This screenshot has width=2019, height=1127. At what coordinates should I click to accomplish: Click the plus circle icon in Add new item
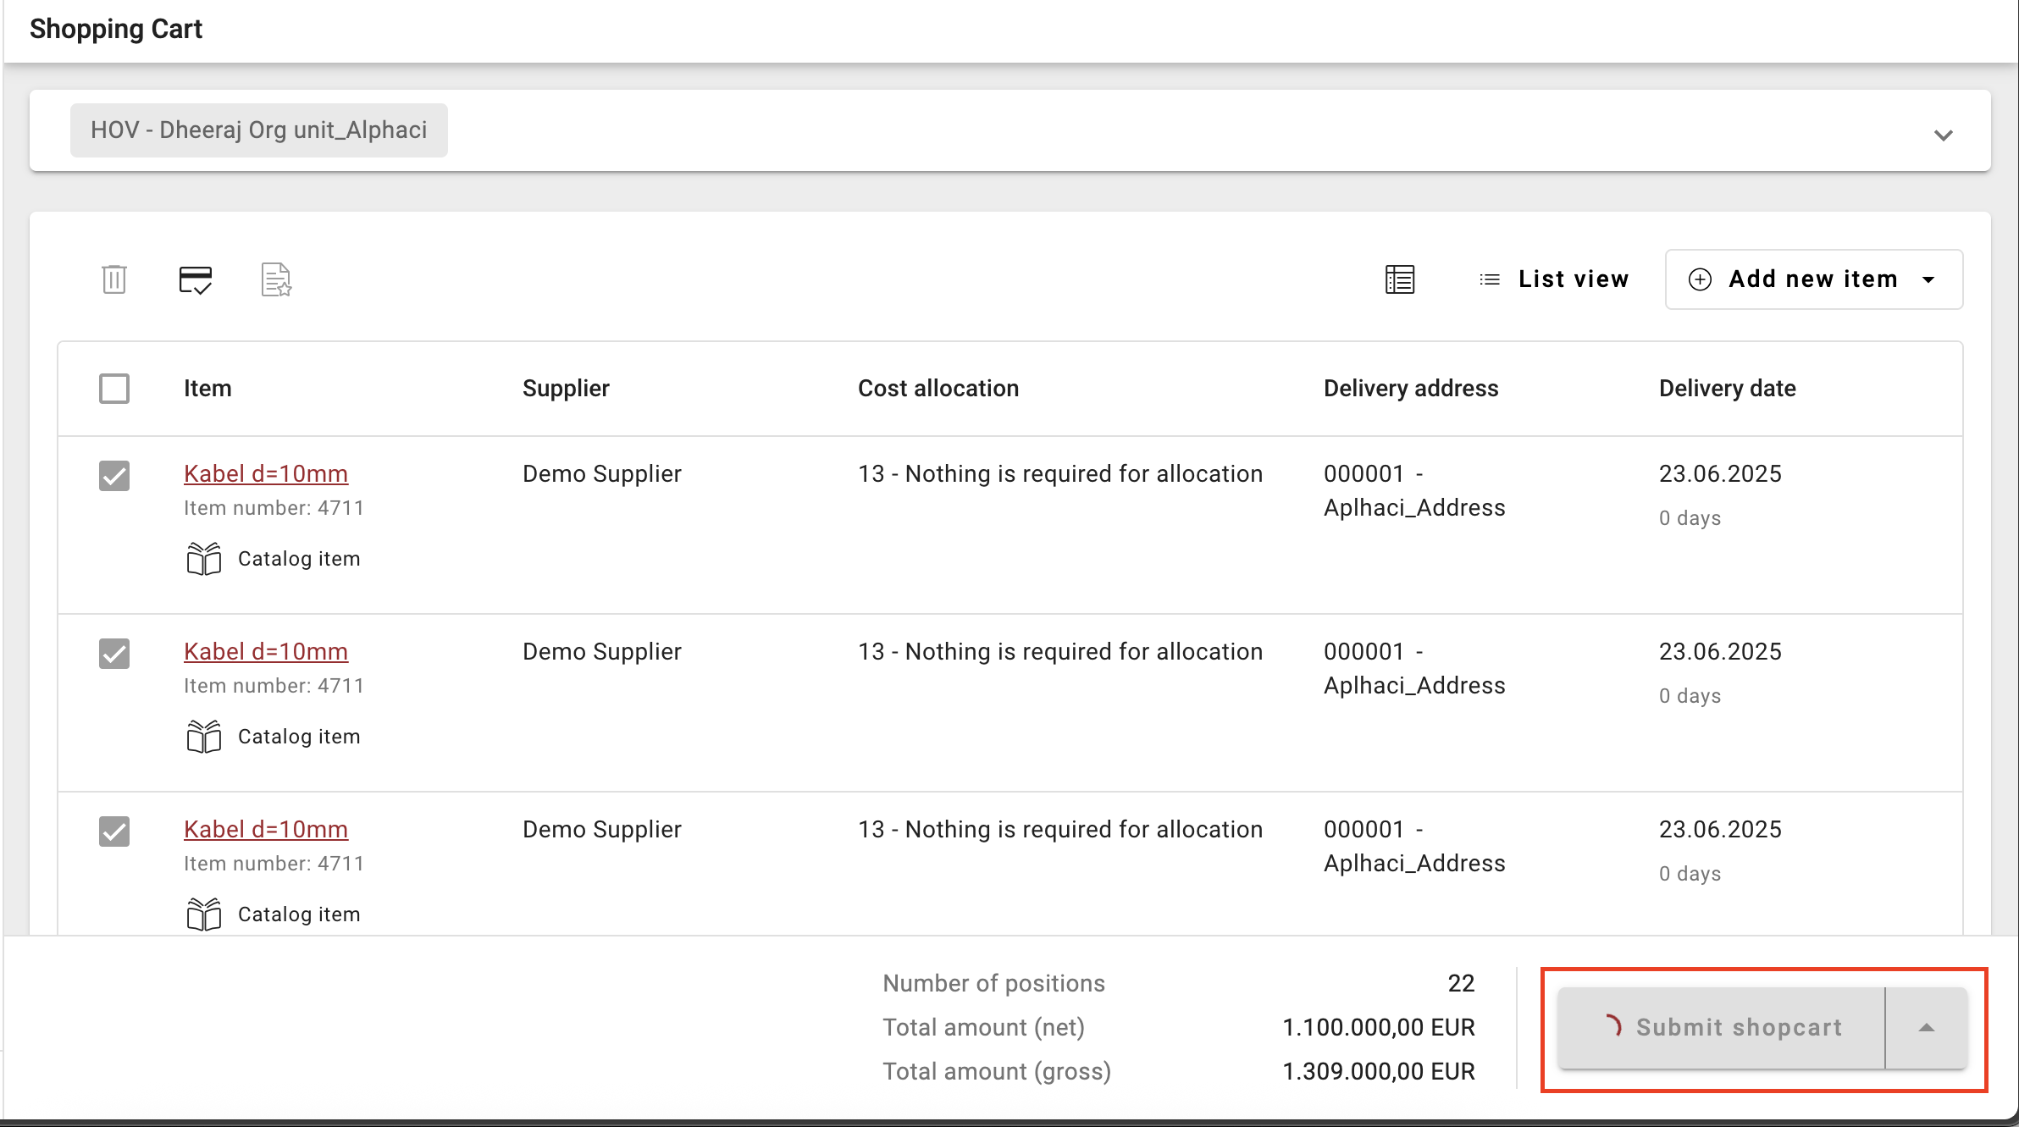[1700, 279]
